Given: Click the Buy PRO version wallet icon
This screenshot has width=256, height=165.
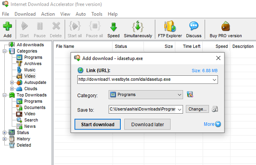Looking at the screenshot, I should (x=226, y=26).
